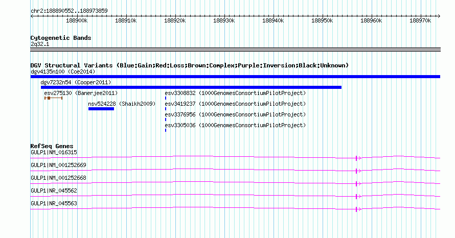The width and height of the screenshot is (455, 238).
Task: Click the 188930k ruler tick label
Action: point(224,20)
